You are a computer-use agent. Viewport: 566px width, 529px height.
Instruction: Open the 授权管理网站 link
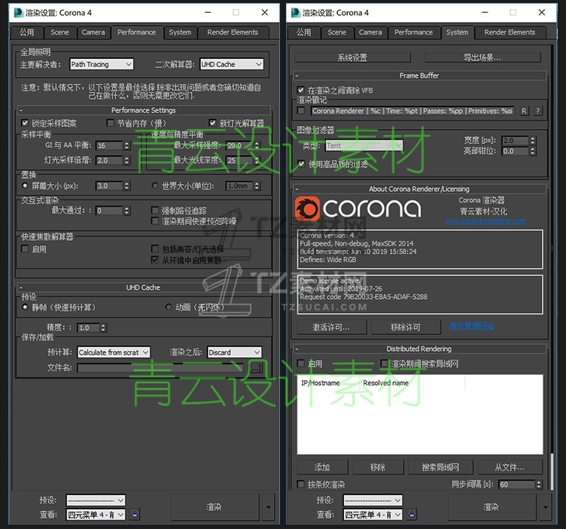472,326
